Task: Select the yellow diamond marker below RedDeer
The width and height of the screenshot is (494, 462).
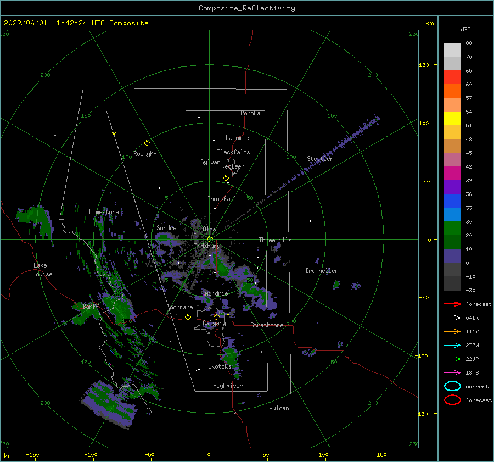Action: click(x=226, y=178)
